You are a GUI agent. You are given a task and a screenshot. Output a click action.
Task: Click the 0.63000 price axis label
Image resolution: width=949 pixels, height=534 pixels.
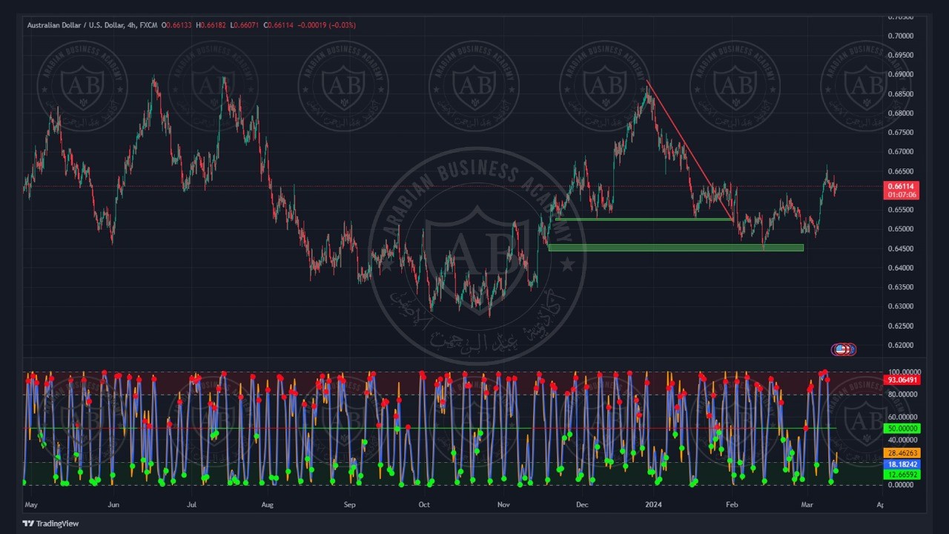point(900,306)
